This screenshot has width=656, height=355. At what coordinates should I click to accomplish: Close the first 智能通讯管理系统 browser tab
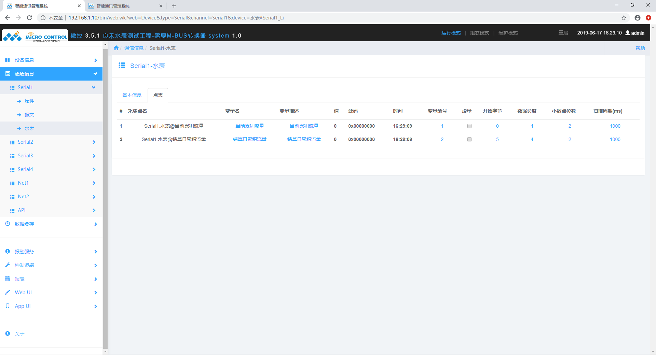coord(79,6)
